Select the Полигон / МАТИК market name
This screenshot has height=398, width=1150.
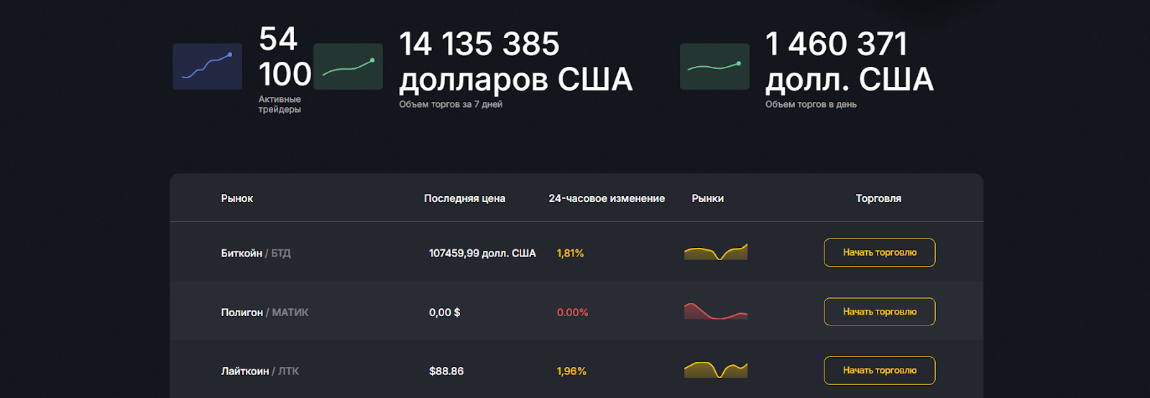(264, 312)
